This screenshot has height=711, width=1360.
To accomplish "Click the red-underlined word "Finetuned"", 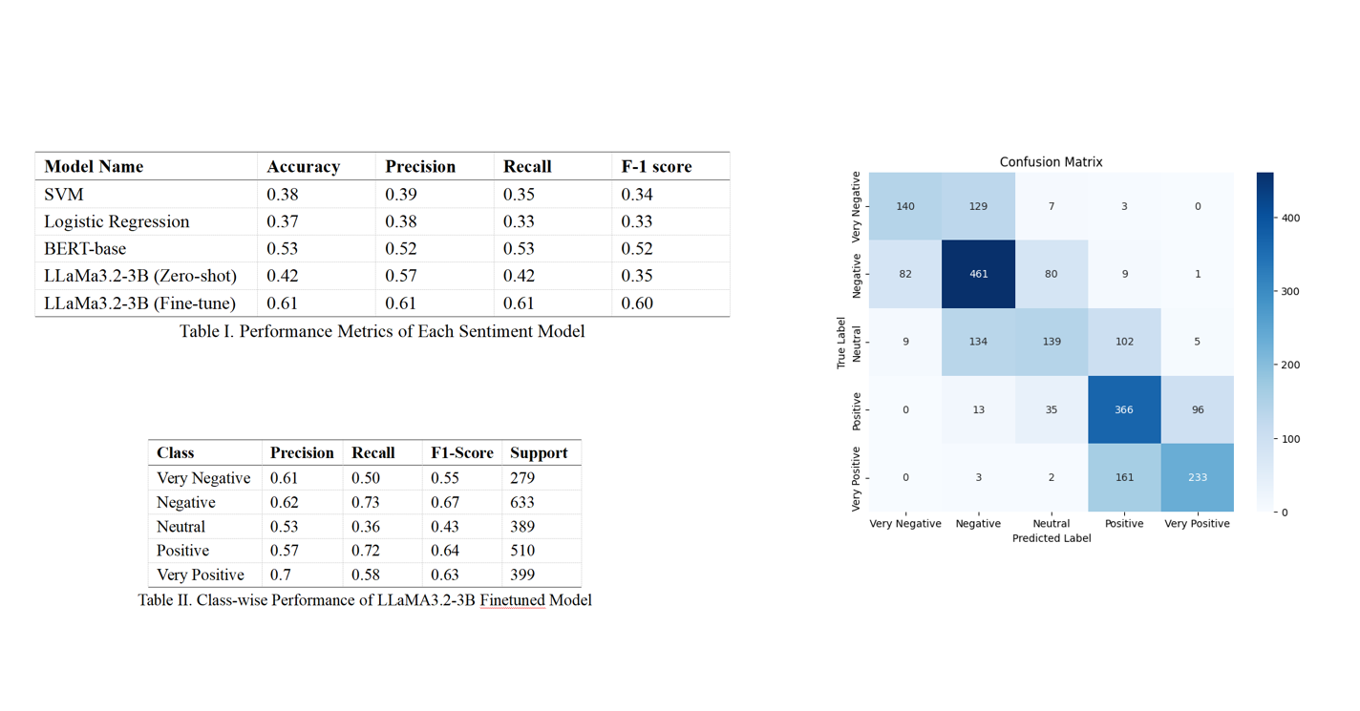I will point(512,600).
